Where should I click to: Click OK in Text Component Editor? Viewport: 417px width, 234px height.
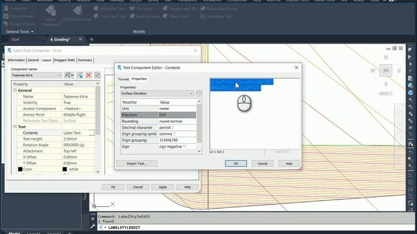[x=236, y=163]
